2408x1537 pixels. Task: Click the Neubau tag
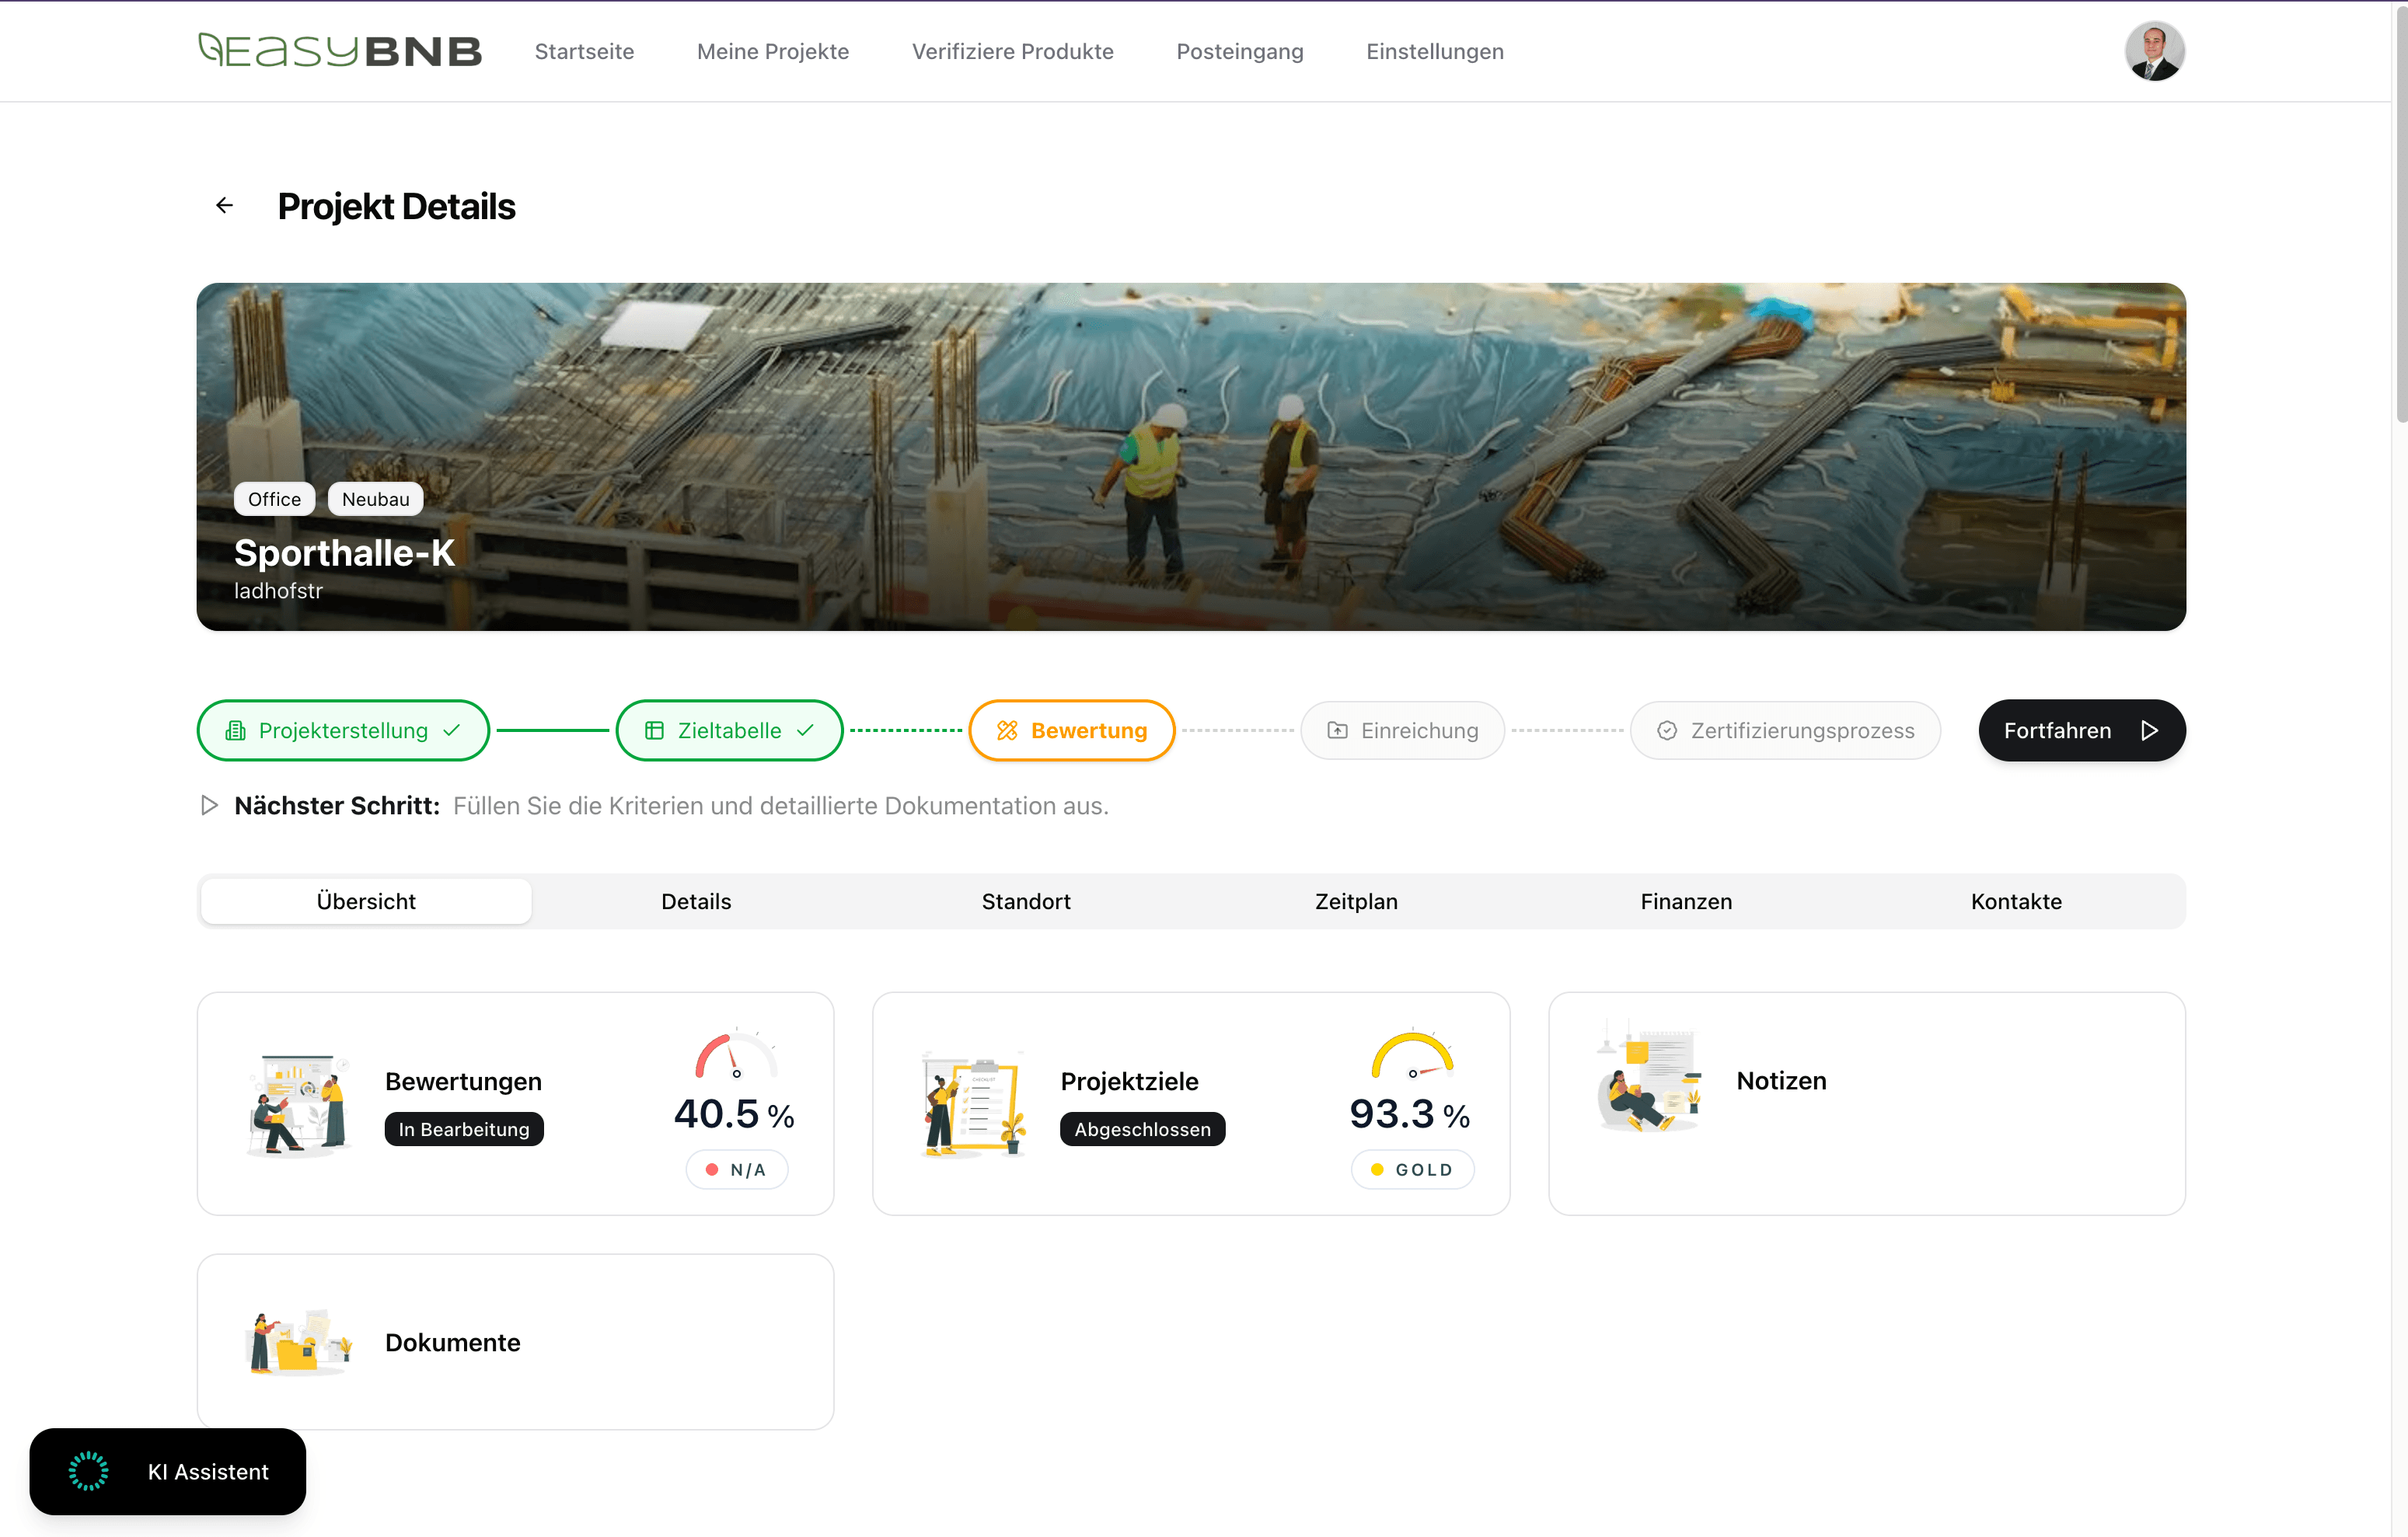376,499
